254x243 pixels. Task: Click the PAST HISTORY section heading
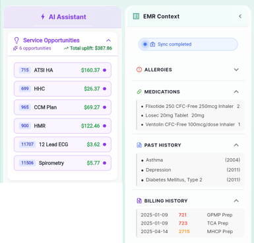163,145
